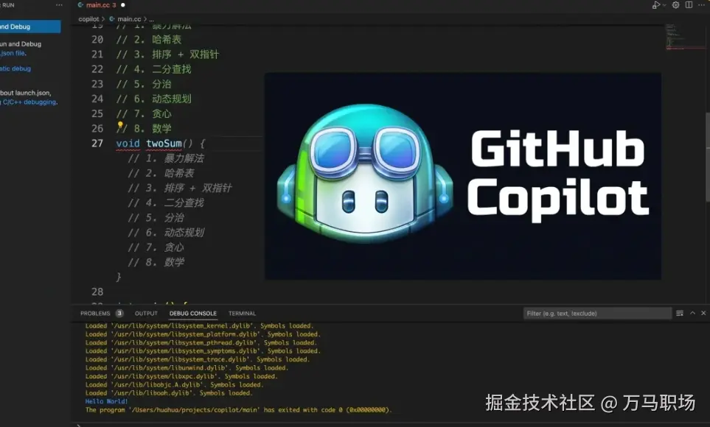Click the 'exited with code 0' console line

pyautogui.click(x=238, y=410)
